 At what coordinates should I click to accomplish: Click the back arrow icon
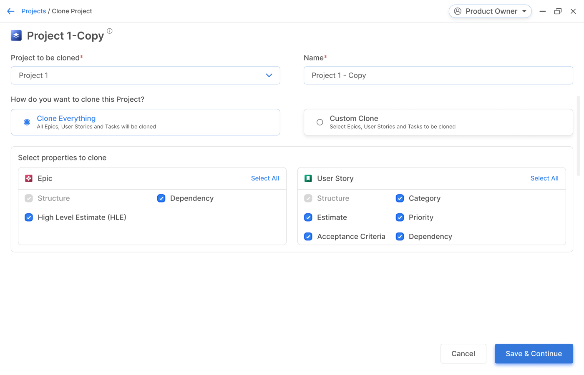(x=11, y=11)
